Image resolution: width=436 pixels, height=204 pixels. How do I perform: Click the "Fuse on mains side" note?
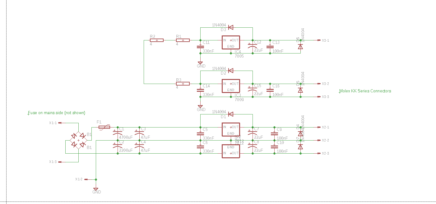[57, 113]
